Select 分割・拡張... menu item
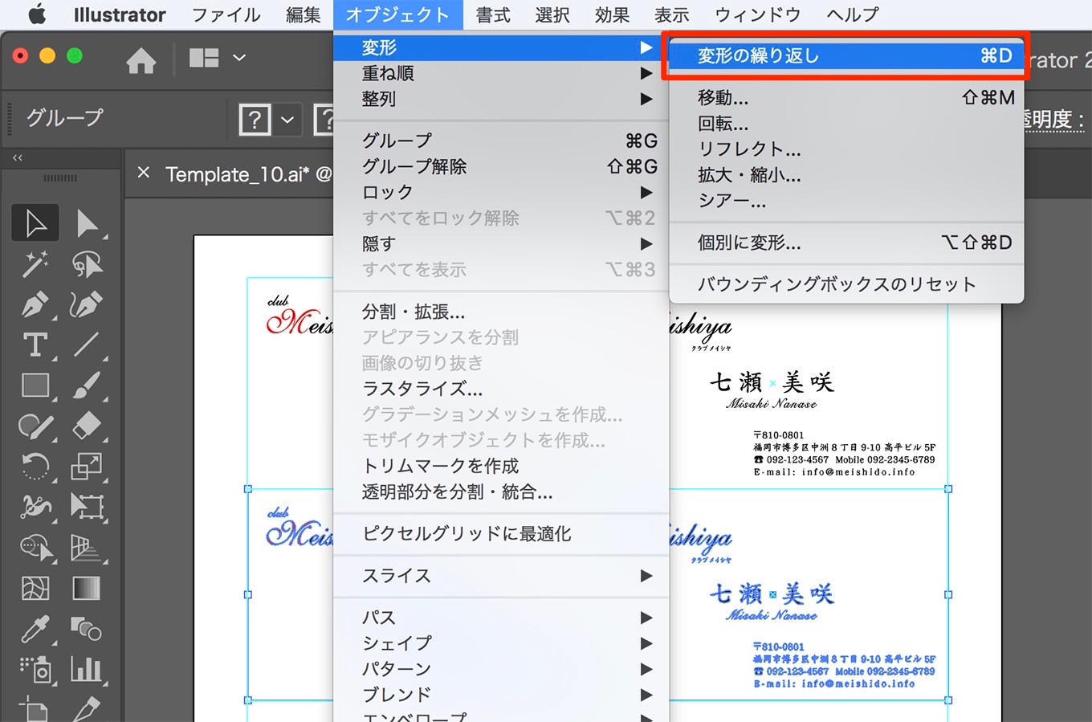 (x=501, y=312)
